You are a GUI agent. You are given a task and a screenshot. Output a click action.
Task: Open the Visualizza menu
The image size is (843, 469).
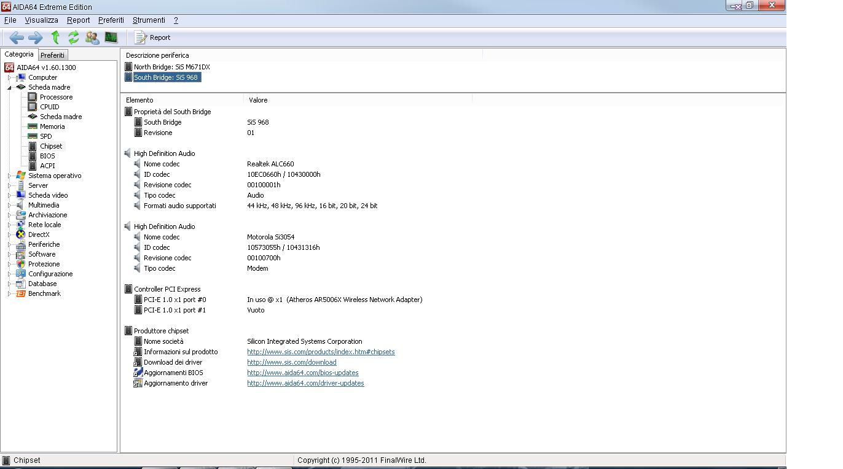pyautogui.click(x=41, y=20)
